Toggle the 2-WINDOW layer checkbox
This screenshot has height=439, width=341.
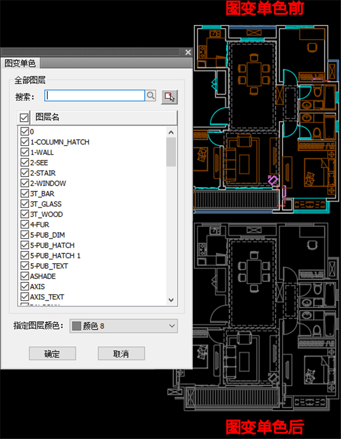click(x=24, y=183)
